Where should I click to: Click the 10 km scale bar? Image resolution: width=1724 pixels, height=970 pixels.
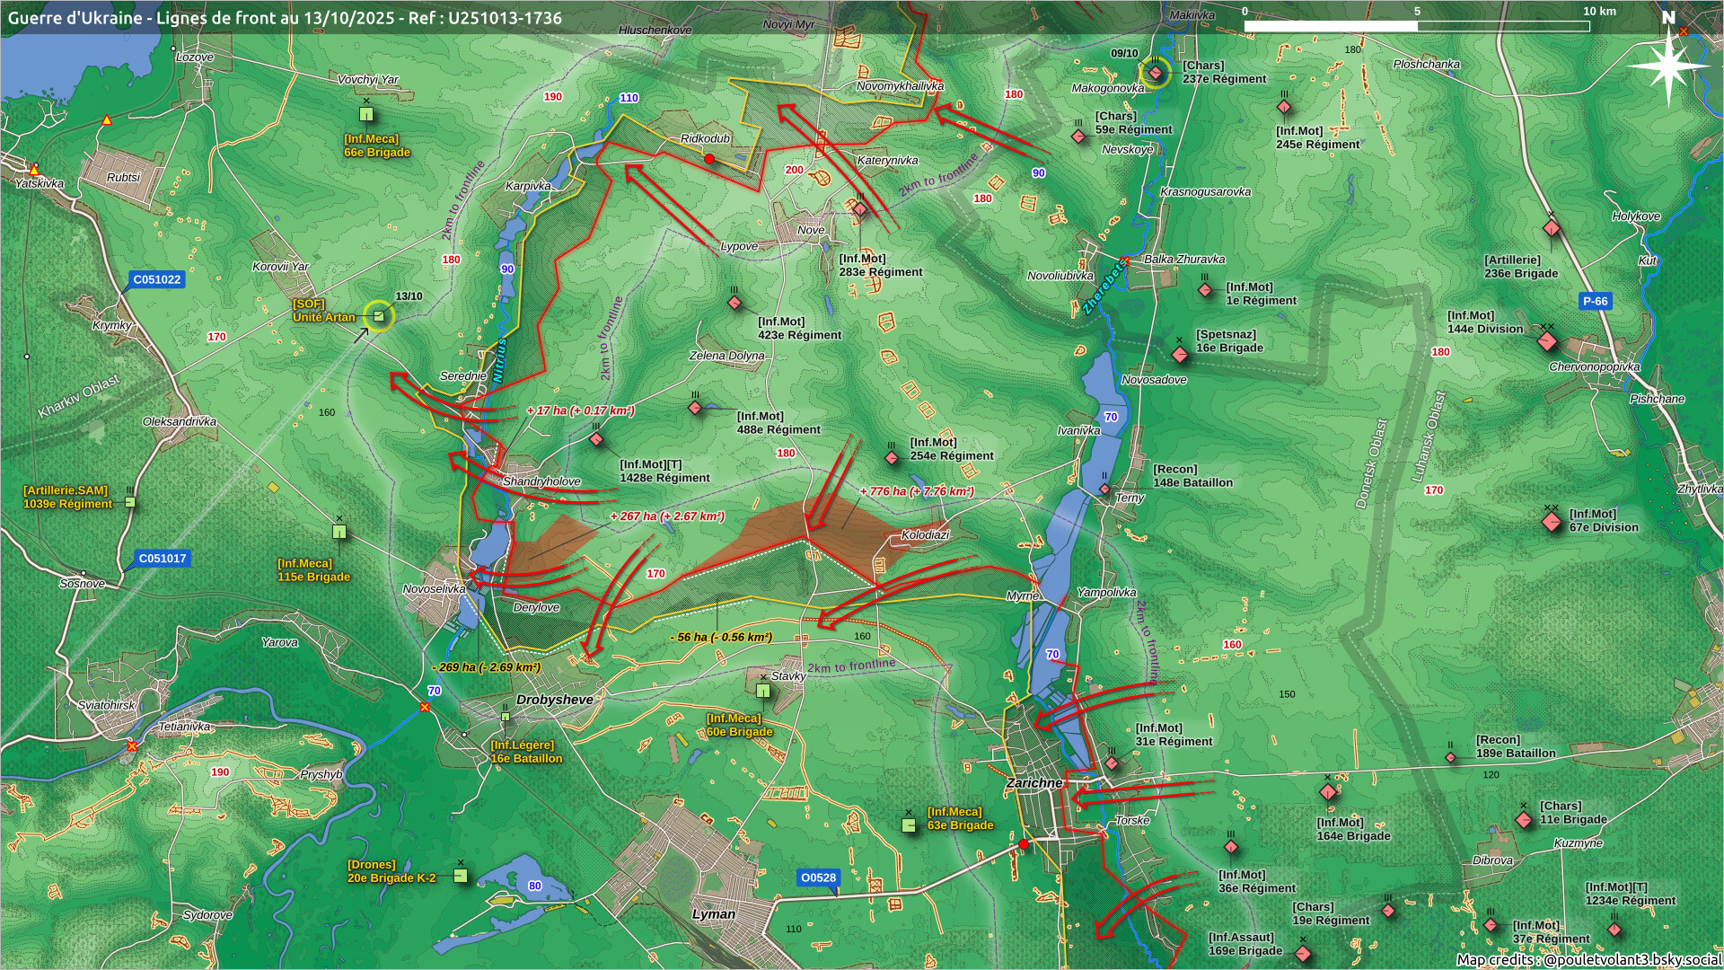click(x=1417, y=26)
